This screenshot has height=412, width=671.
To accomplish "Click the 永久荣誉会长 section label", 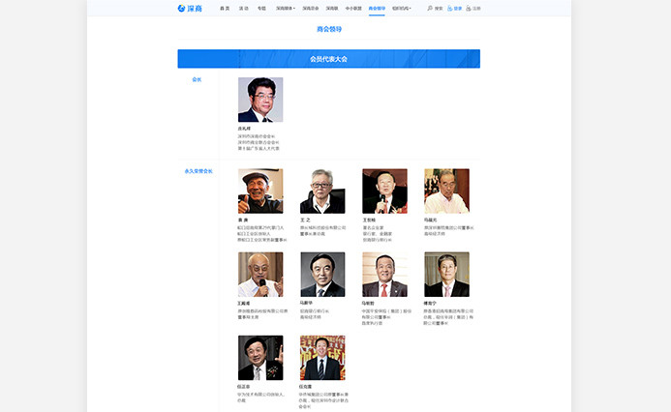I will 198,171.
